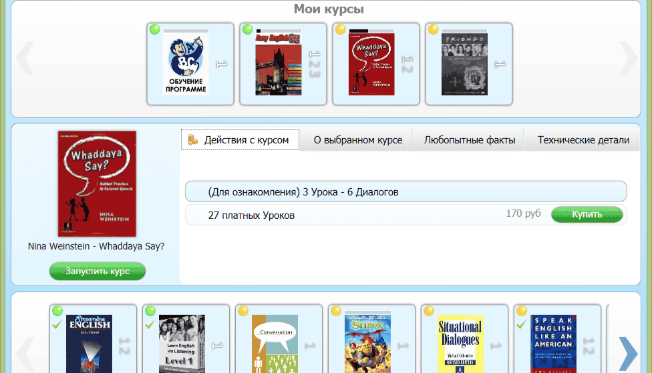Click level numbers '1 2' on Whaddaya Say card

point(407,64)
